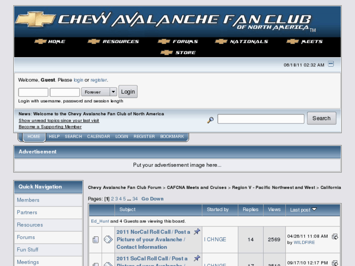This screenshot has width=355, height=266.
Task: Open STORE in the top navigation
Action: coord(186,53)
